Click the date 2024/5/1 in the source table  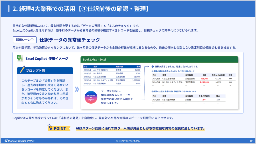point(87,70)
